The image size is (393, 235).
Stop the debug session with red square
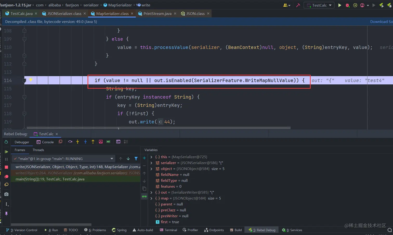click(x=6, y=167)
